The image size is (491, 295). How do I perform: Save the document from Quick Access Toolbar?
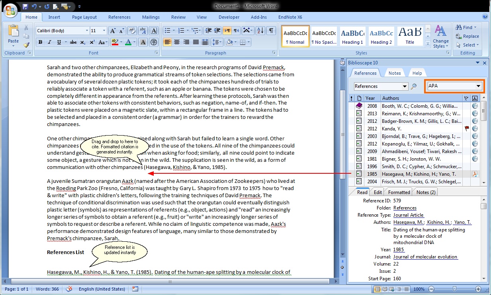click(25, 7)
